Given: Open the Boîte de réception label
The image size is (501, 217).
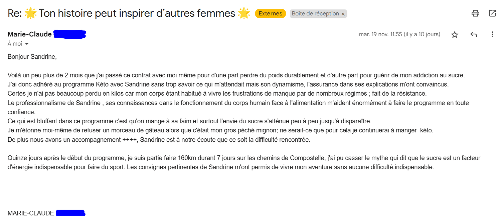Looking at the screenshot, I should [315, 14].
